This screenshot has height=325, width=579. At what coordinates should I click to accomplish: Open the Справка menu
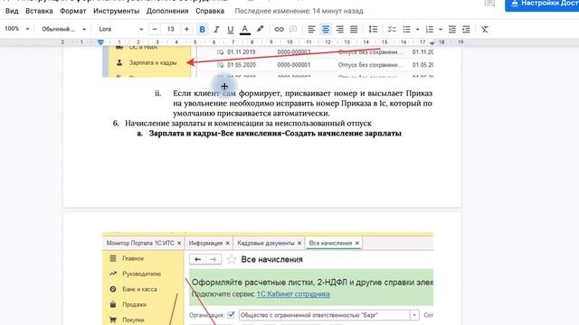(210, 11)
